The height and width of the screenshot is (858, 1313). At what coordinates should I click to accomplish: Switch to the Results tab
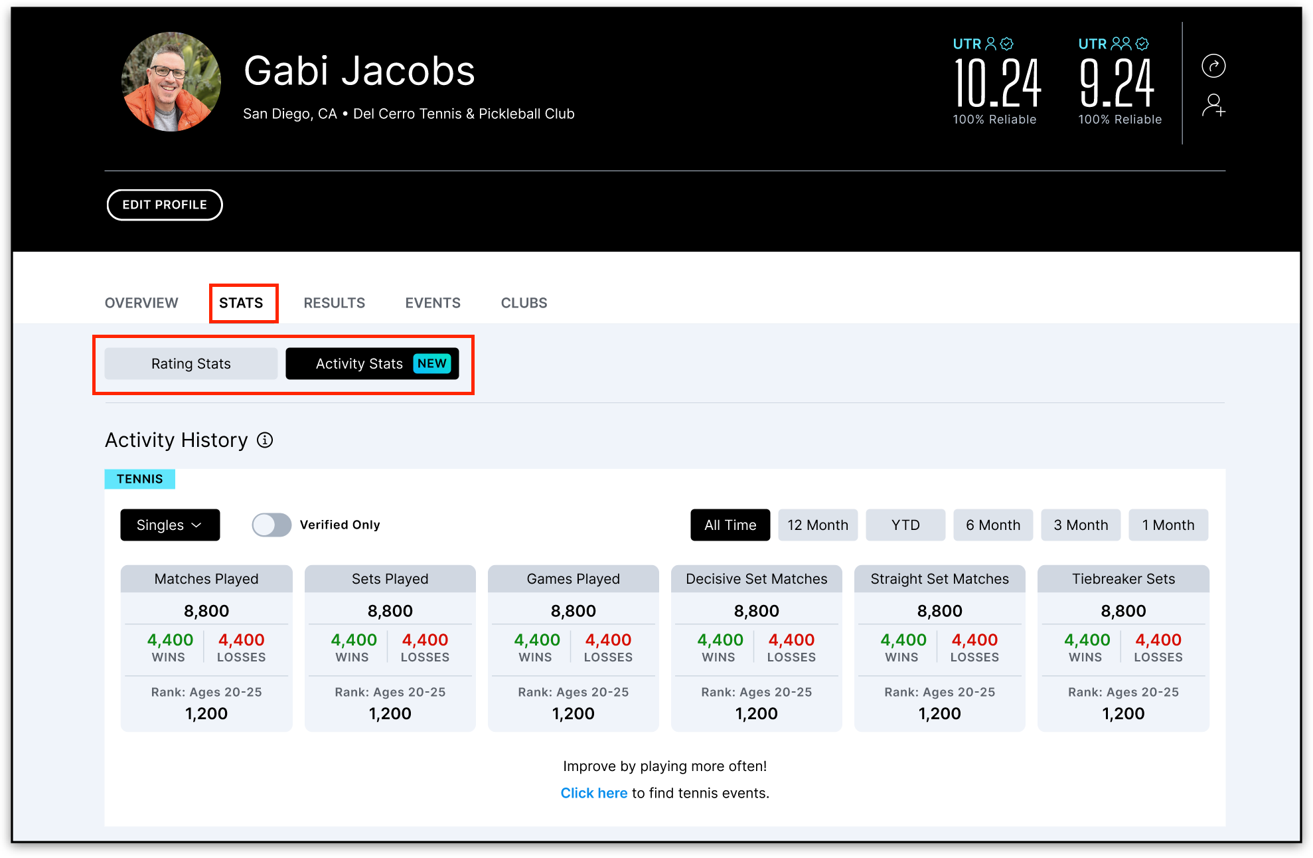(x=334, y=303)
